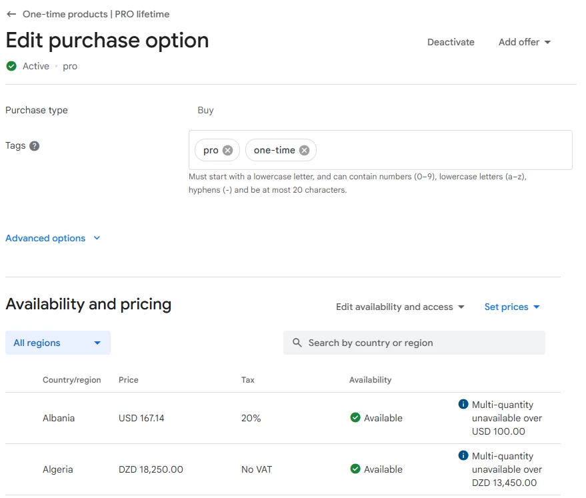Open the All regions filter dropdown
The image size is (586, 498).
(58, 343)
